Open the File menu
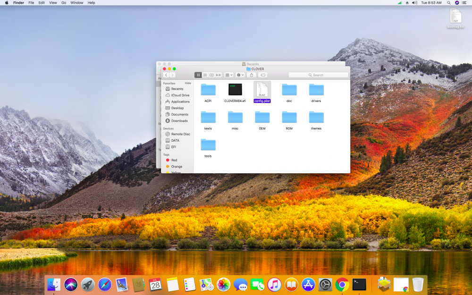Image resolution: width=472 pixels, height=295 pixels. pyautogui.click(x=31, y=3)
